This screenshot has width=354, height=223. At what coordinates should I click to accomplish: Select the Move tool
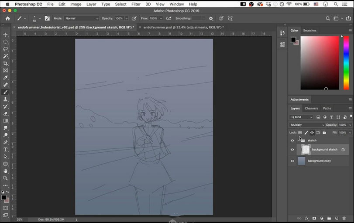point(6,34)
